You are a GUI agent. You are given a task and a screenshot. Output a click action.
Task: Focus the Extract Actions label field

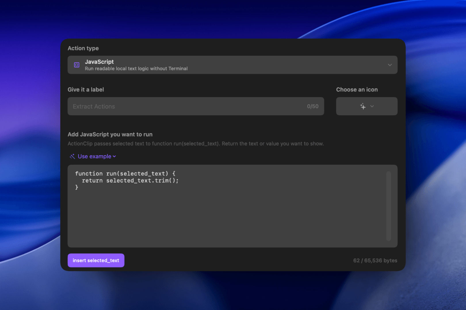coord(196,106)
